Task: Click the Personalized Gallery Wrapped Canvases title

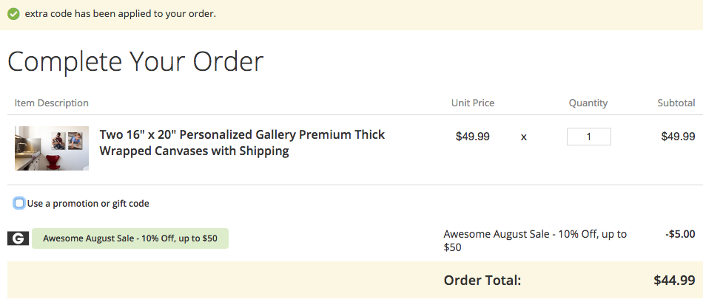Action: 242,143
